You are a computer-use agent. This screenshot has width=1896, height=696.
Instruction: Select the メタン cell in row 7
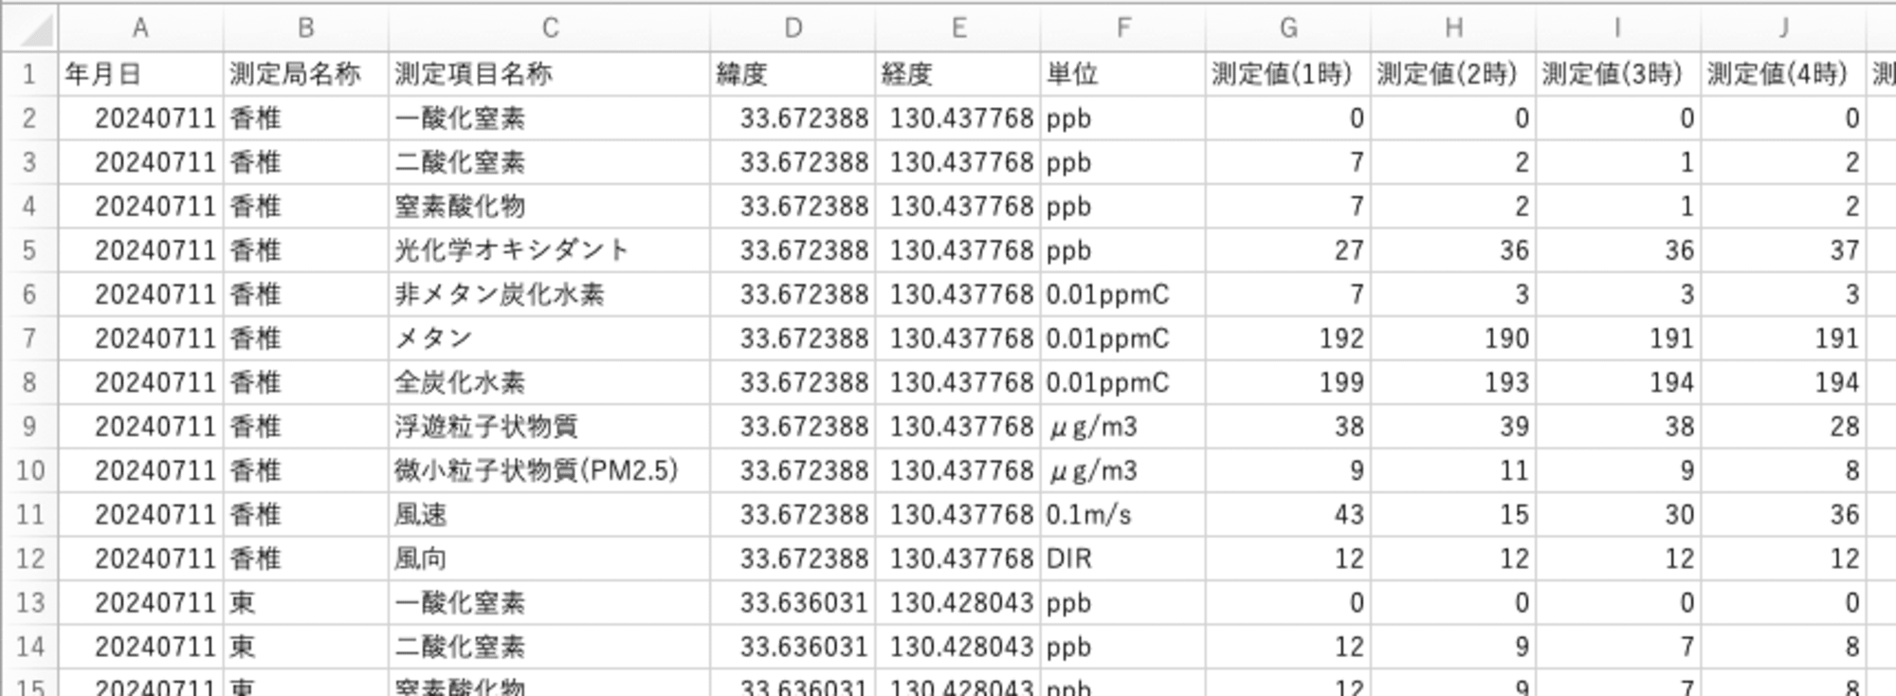click(549, 339)
